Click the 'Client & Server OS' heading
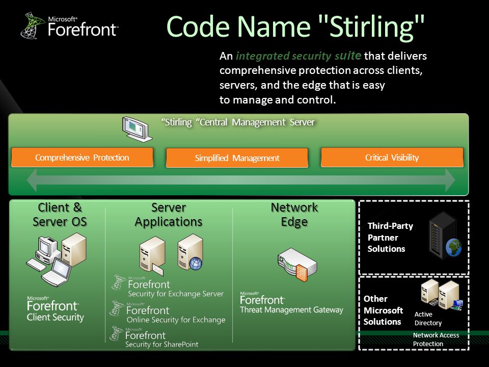 pos(60,215)
